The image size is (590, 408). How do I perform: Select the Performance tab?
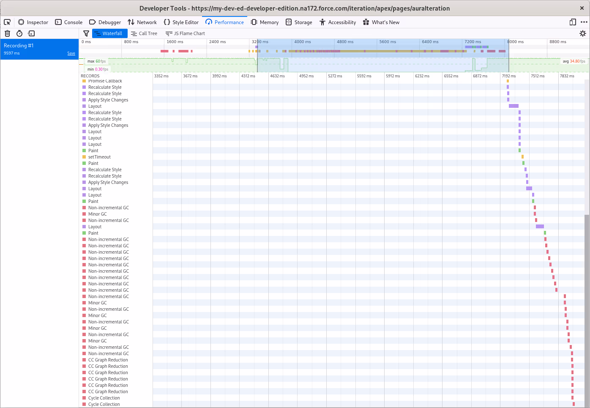point(224,22)
